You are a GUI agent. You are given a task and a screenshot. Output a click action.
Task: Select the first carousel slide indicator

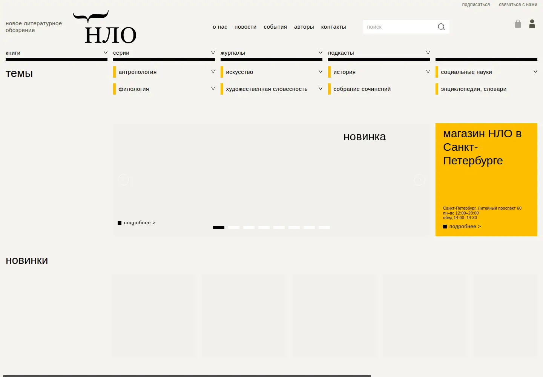tap(219, 228)
